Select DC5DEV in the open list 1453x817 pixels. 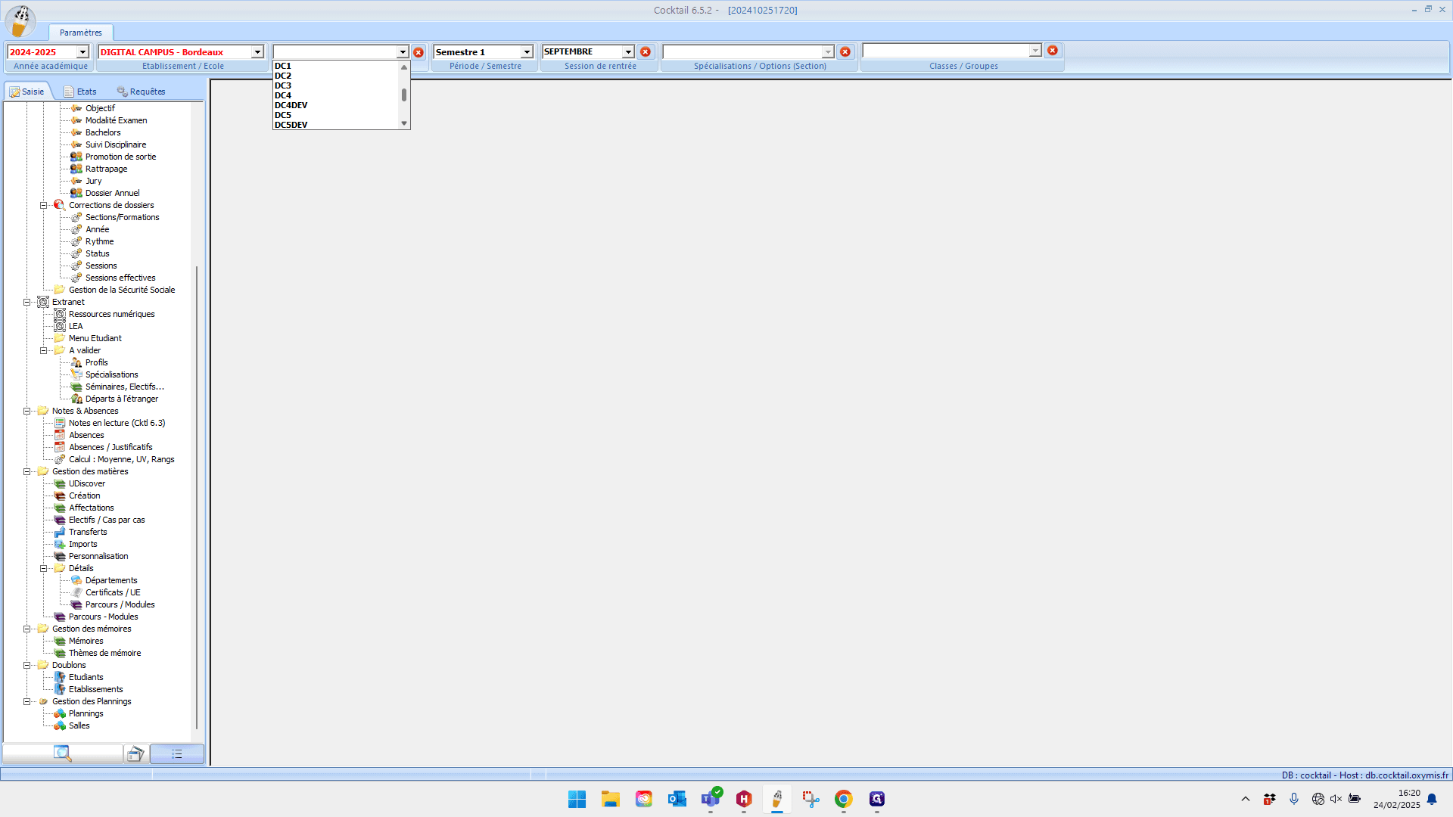point(335,125)
